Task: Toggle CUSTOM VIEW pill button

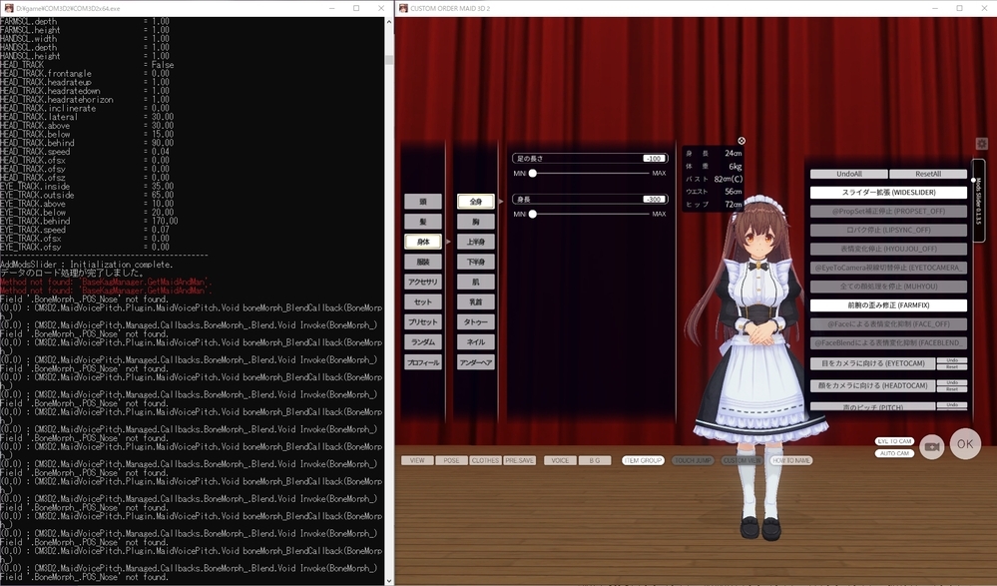Action: tap(742, 460)
